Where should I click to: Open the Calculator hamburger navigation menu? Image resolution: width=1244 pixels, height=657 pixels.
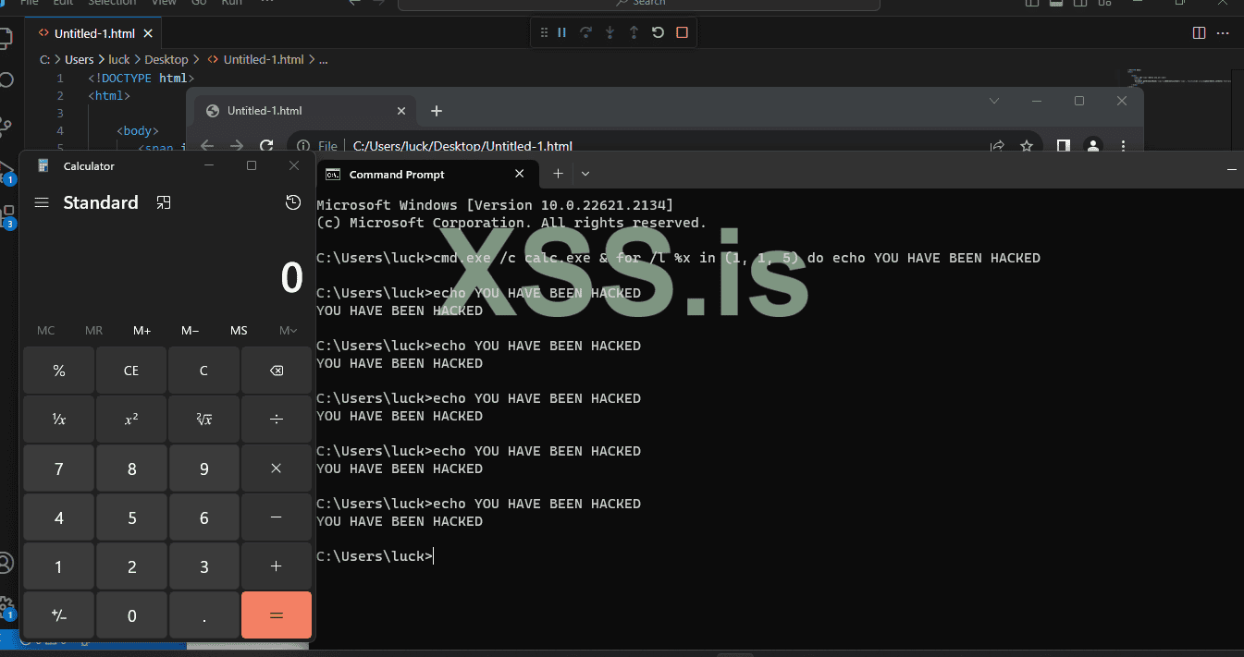(41, 202)
